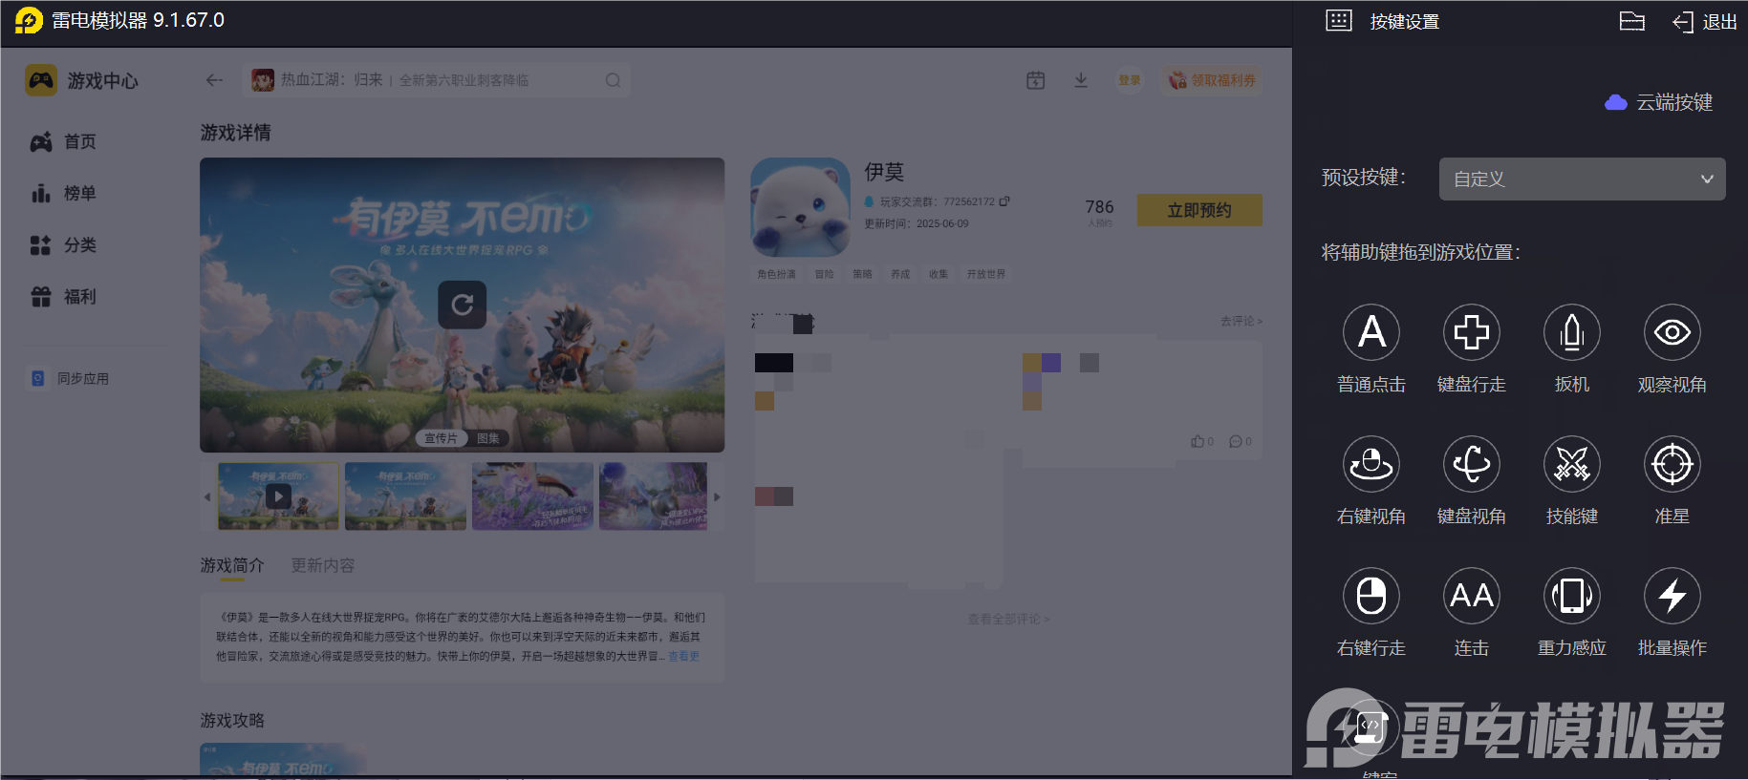Select the third purple field thumbnail

tap(532, 496)
